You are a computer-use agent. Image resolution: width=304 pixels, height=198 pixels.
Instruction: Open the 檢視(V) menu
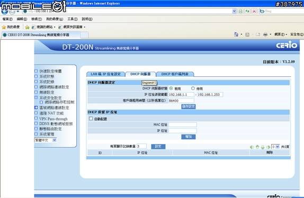(x=37, y=19)
